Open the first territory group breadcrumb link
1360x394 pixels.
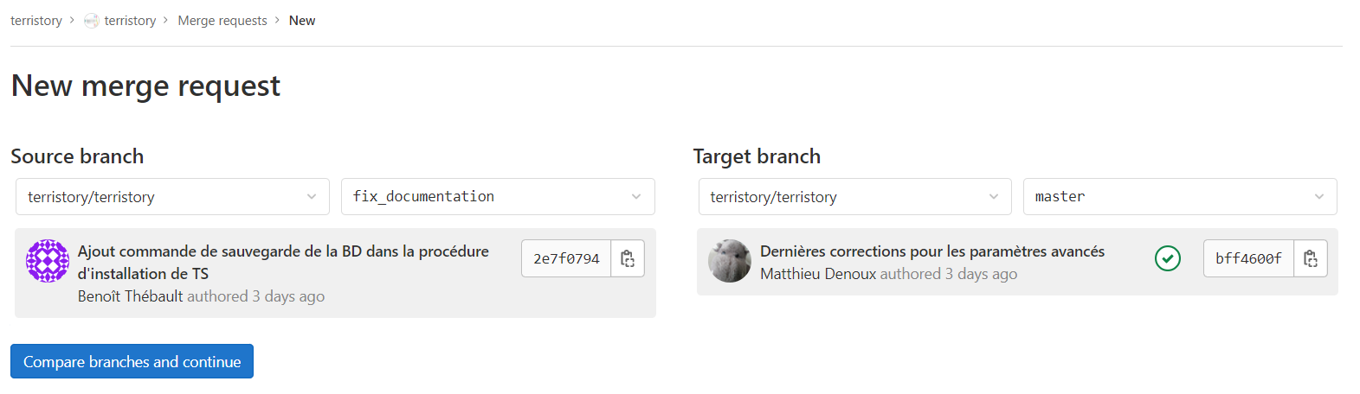tap(36, 21)
